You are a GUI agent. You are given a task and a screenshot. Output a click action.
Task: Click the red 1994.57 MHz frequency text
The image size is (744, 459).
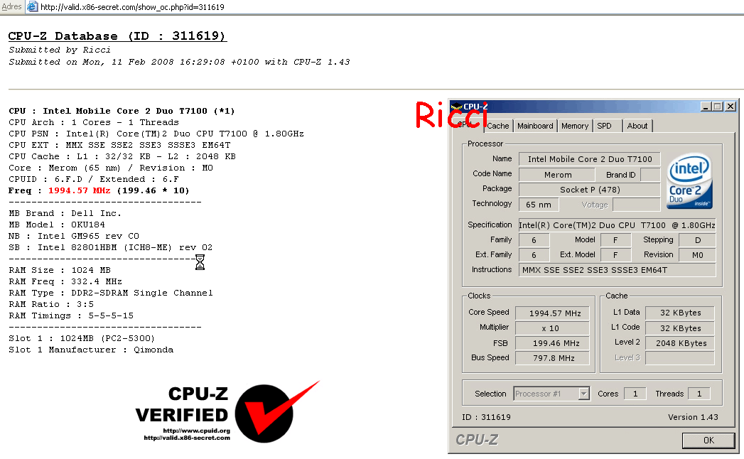[x=80, y=190]
